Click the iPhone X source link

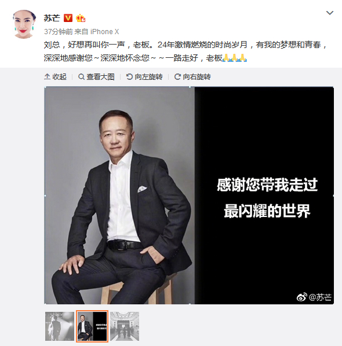pyautogui.click(x=104, y=32)
